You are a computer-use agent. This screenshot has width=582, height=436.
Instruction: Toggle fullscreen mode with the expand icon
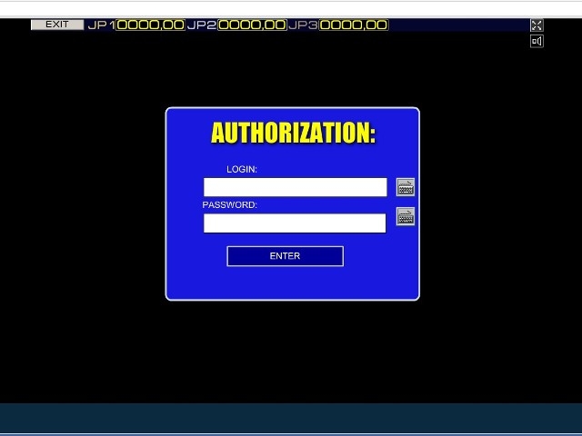pyautogui.click(x=537, y=25)
